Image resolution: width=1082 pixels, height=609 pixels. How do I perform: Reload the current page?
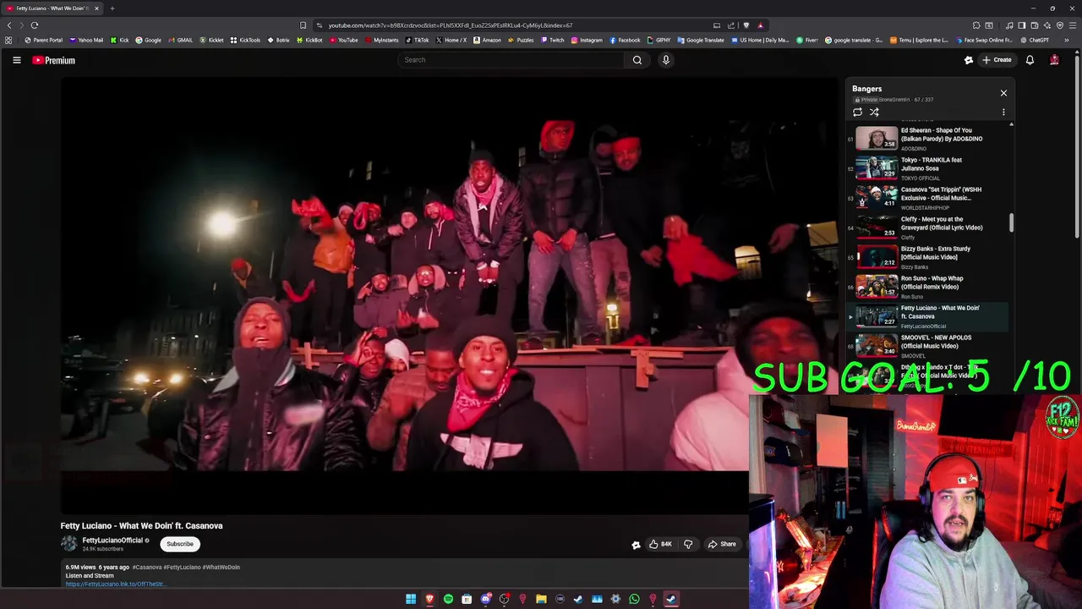(x=35, y=25)
